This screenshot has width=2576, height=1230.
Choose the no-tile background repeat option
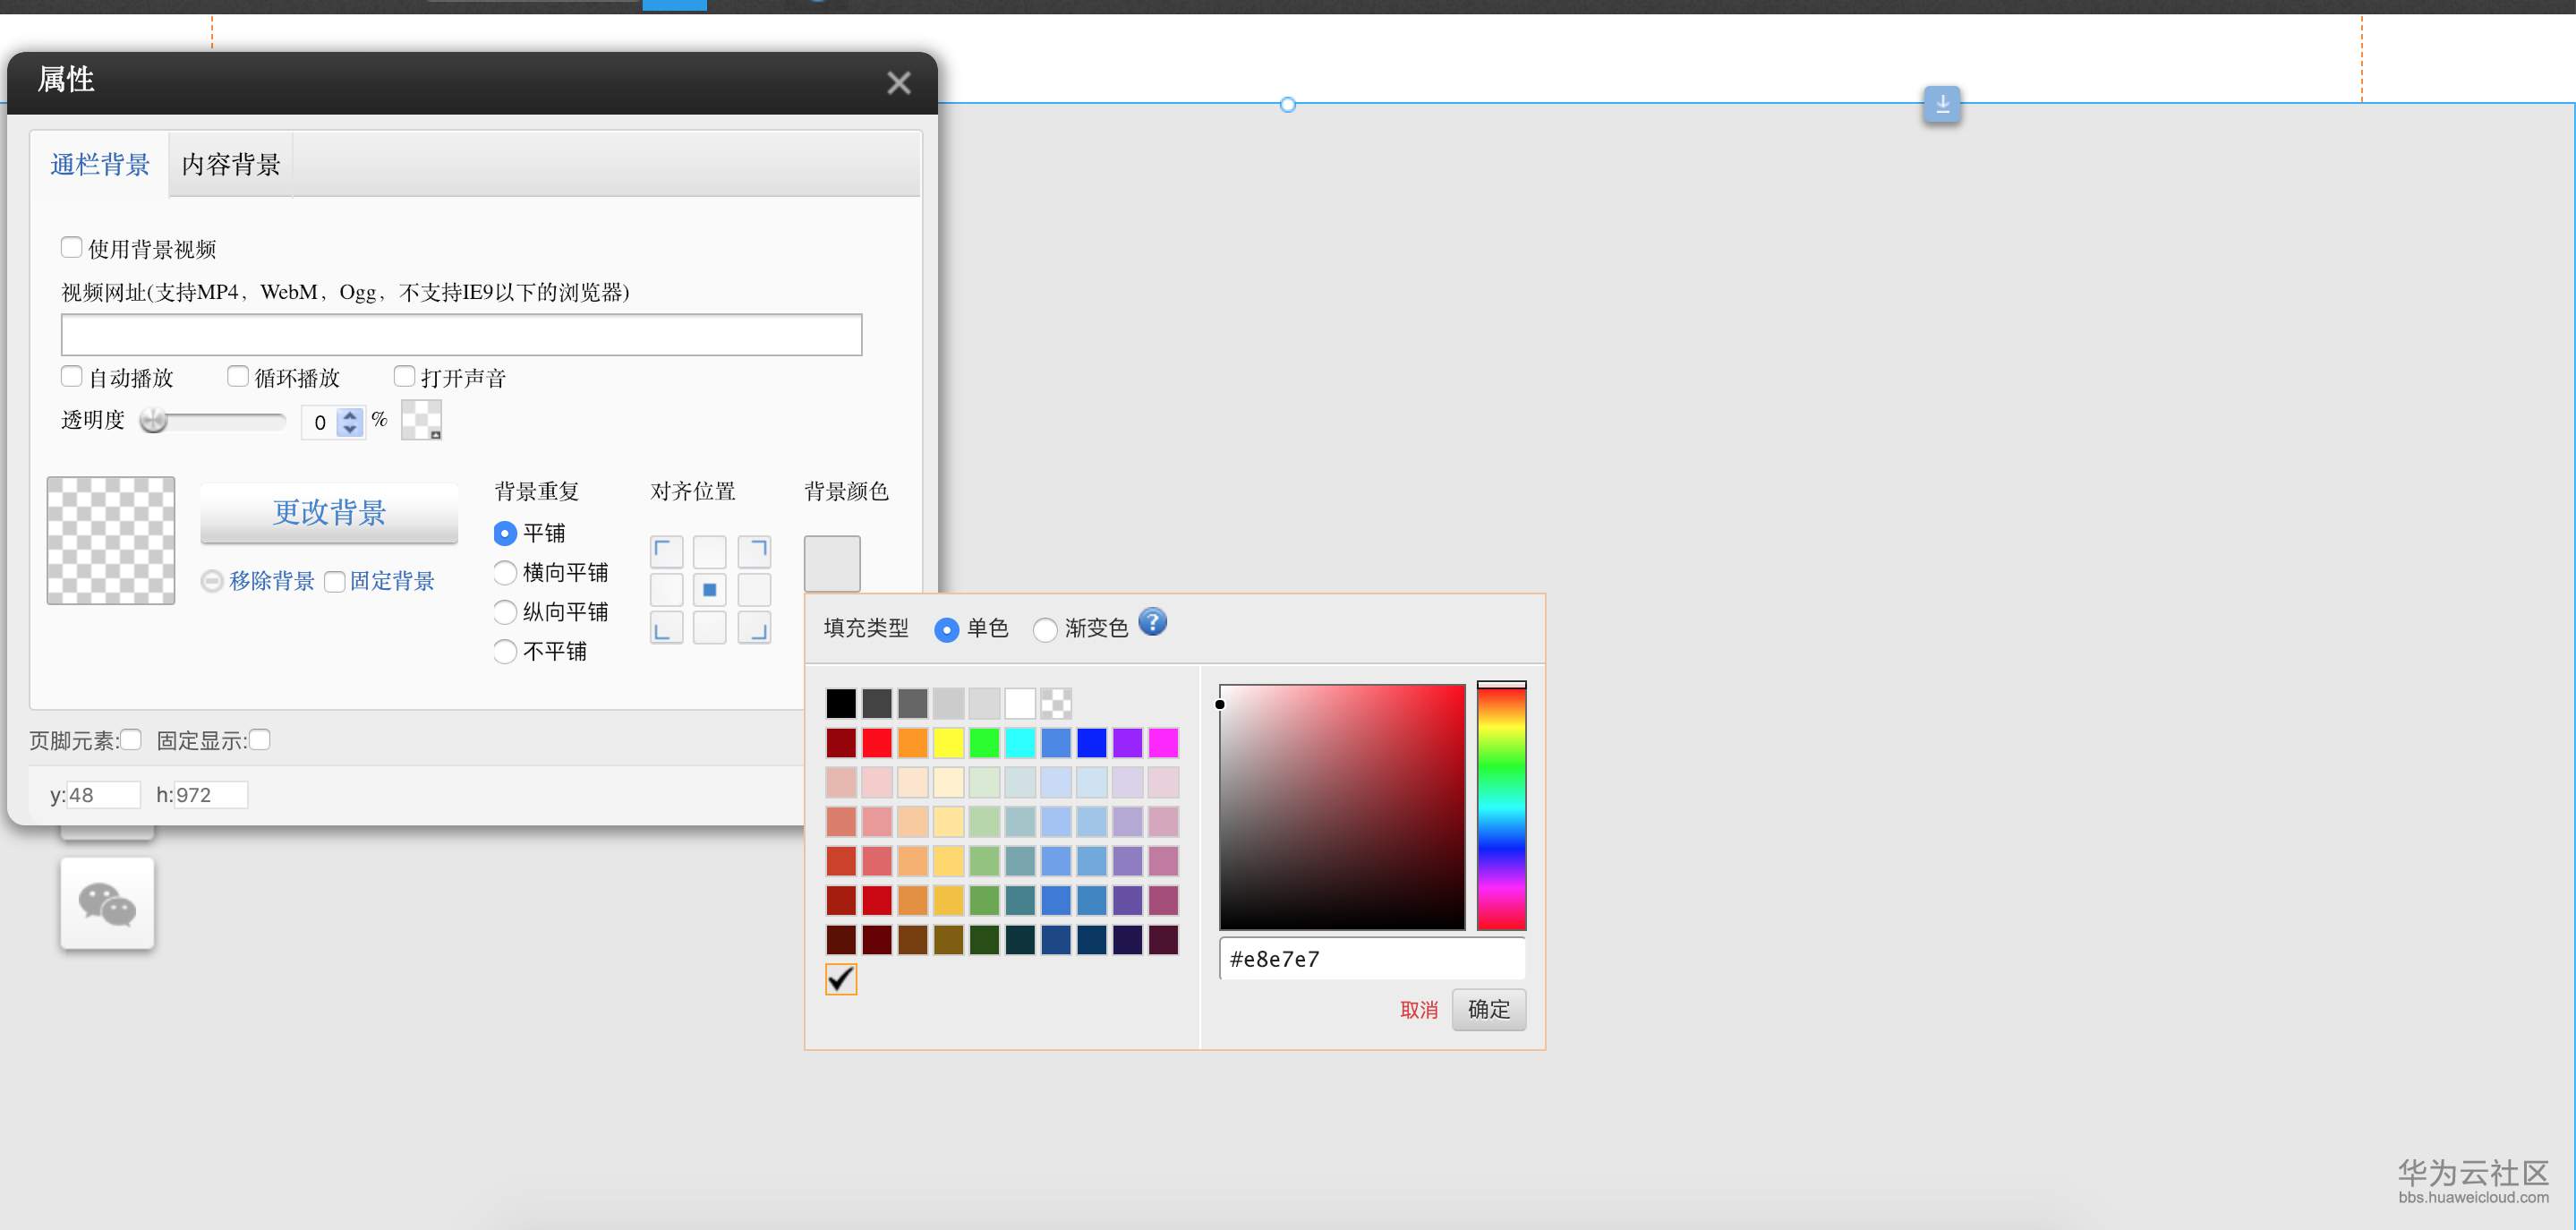[506, 652]
